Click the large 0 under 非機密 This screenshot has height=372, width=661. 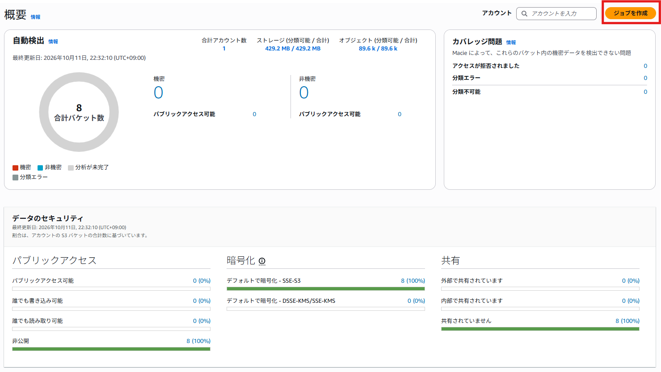(304, 92)
